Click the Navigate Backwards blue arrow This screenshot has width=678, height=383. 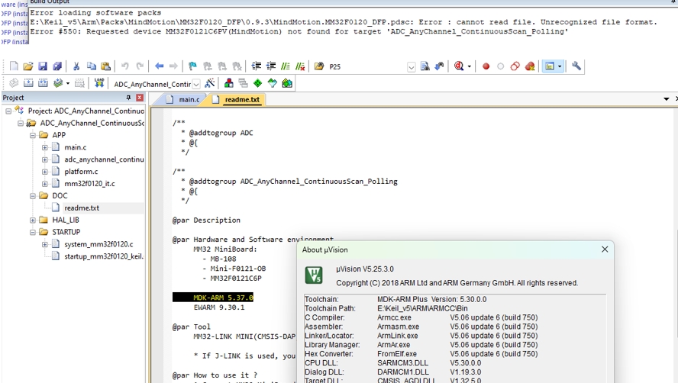[x=159, y=67]
